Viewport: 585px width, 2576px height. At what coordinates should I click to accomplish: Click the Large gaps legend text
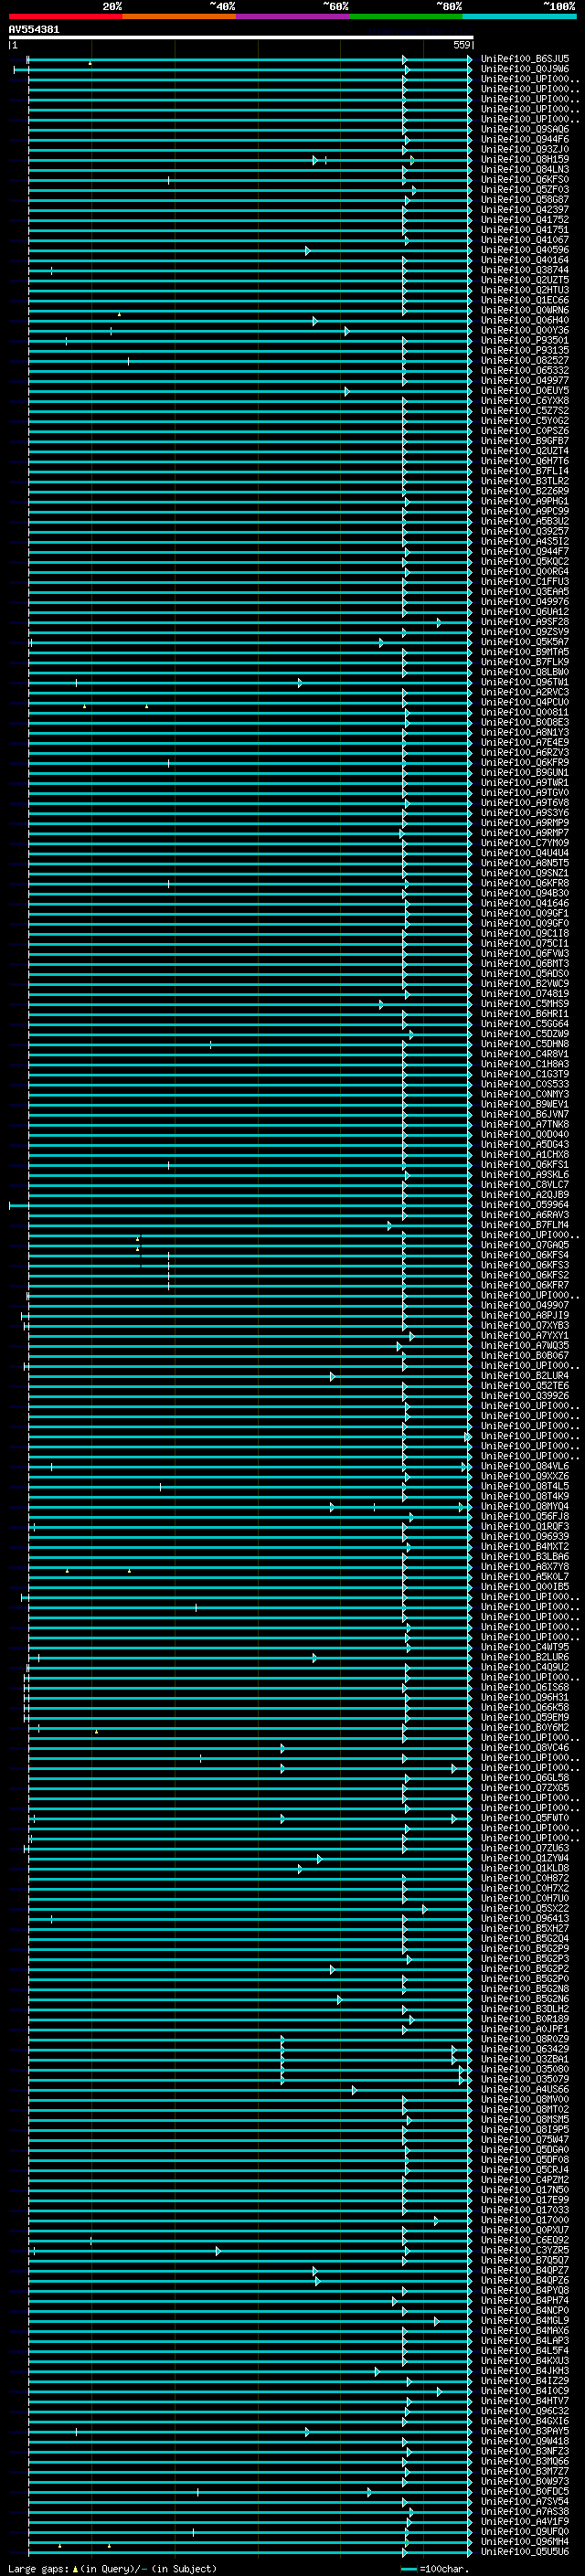pos(112,2568)
